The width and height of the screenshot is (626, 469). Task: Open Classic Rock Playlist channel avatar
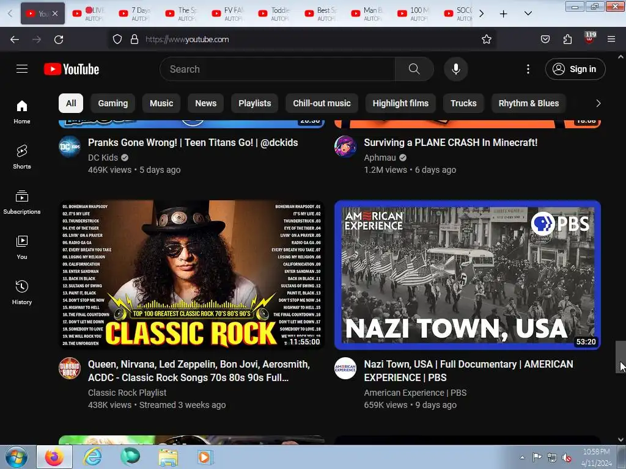pos(70,368)
